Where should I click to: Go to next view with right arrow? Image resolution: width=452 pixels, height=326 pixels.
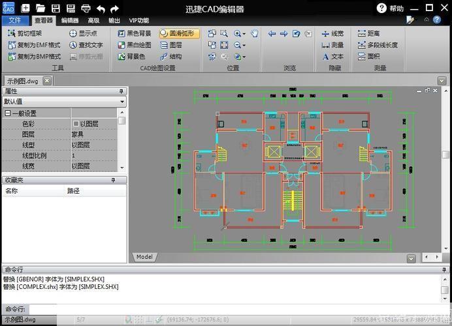tap(284, 34)
